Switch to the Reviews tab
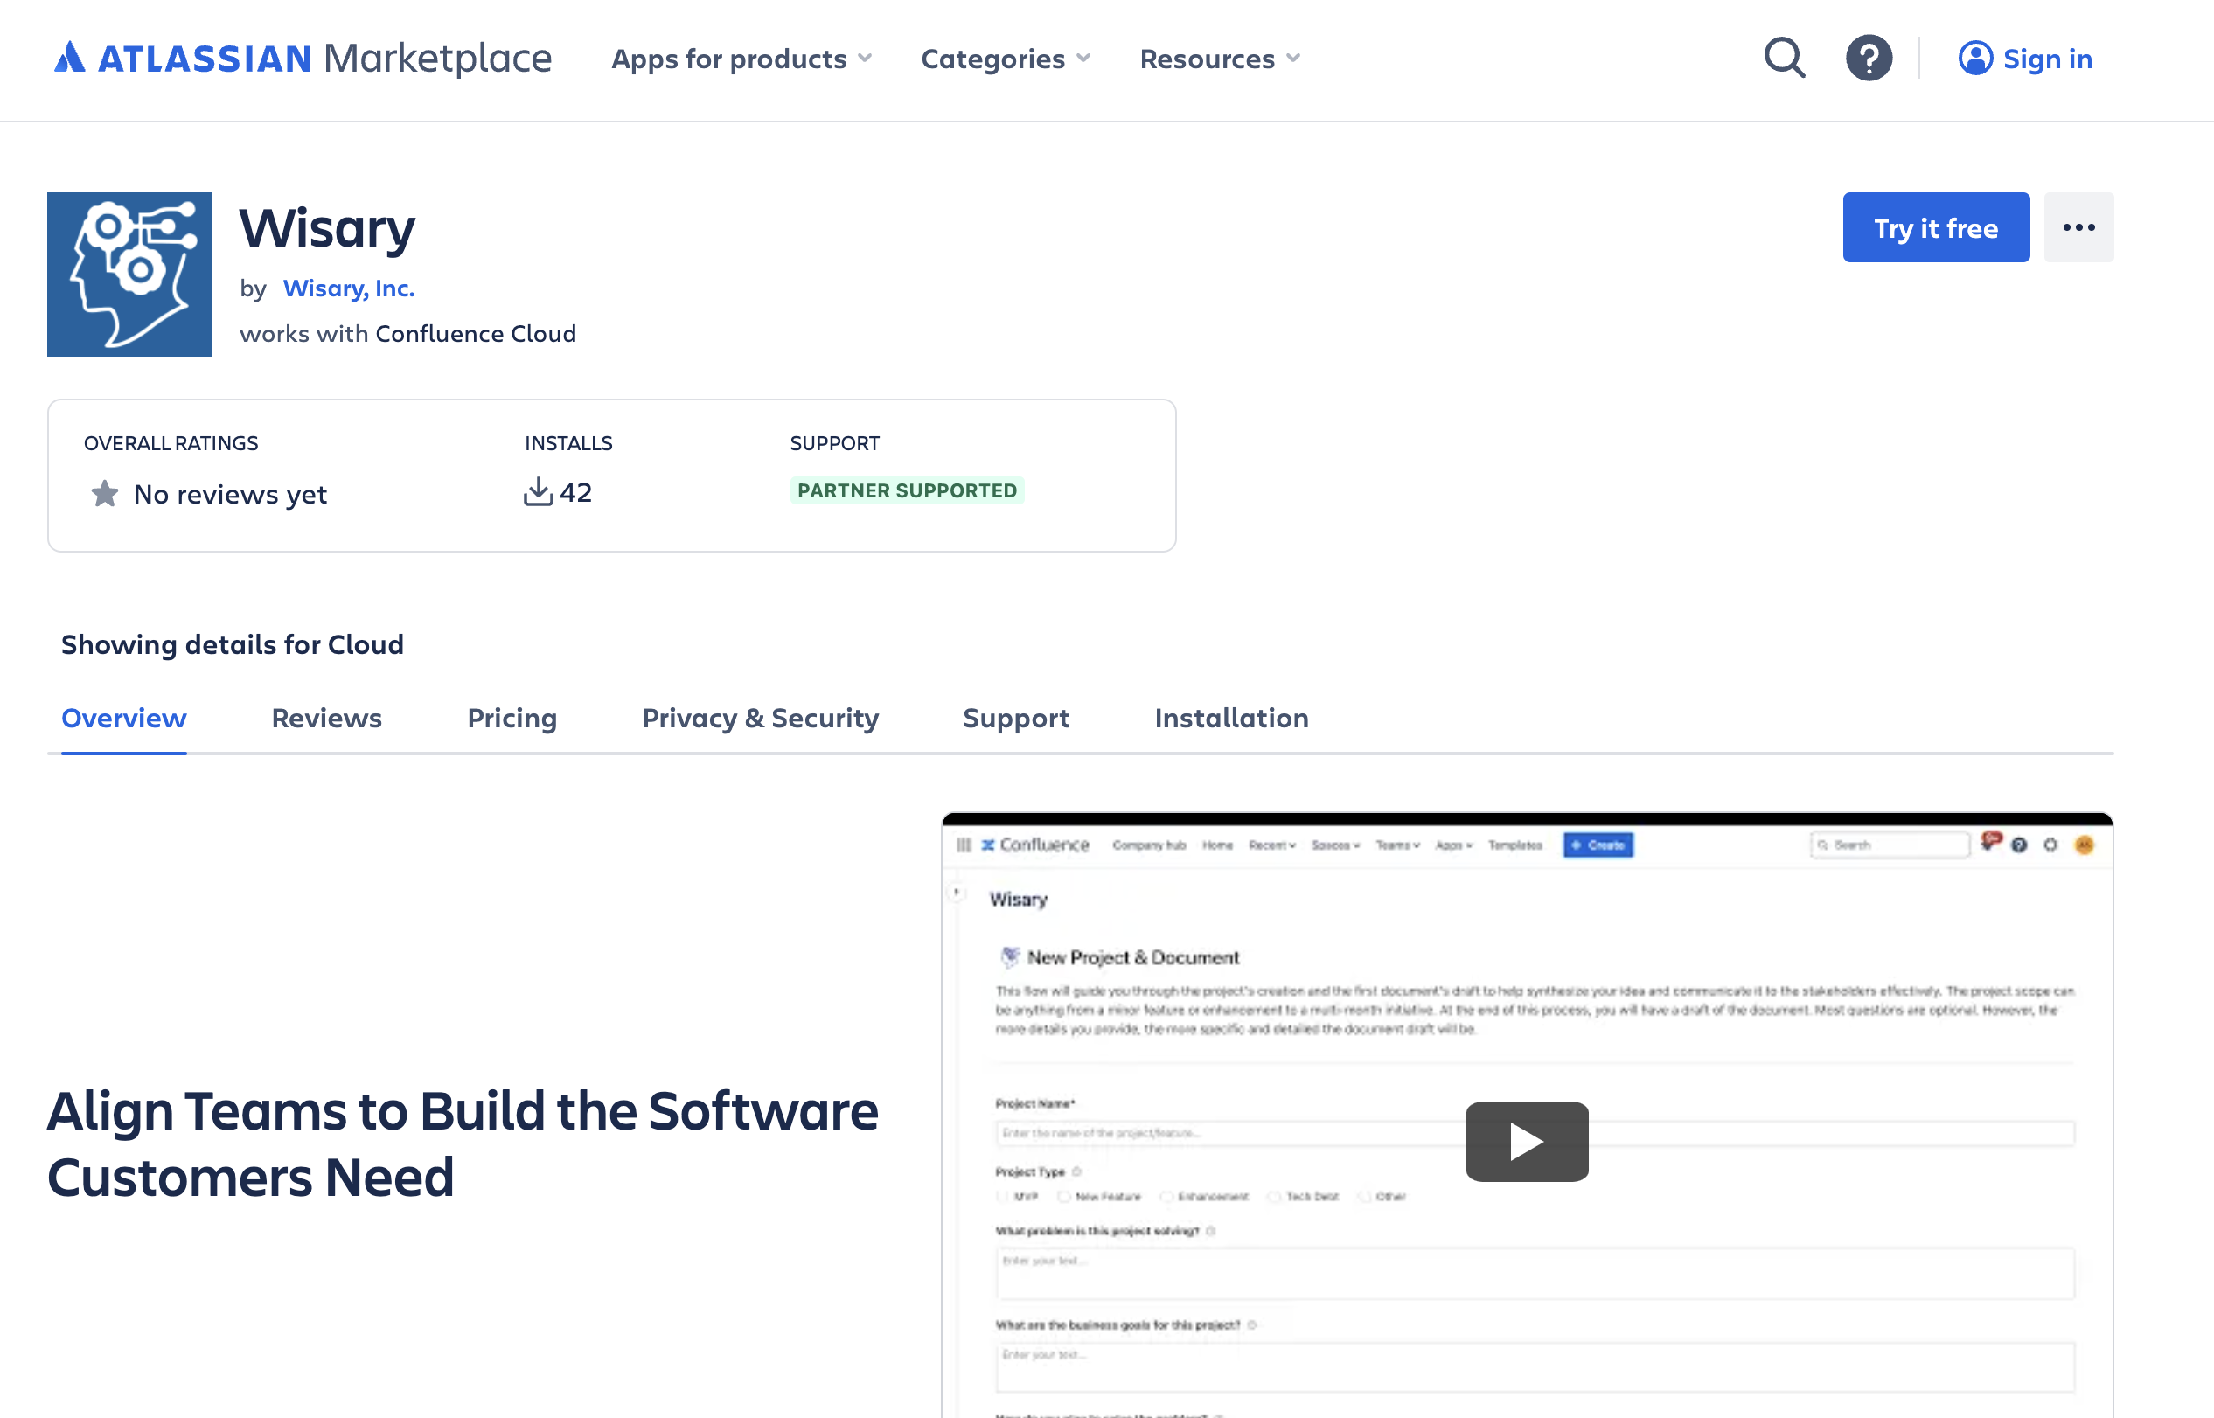The width and height of the screenshot is (2214, 1418). click(326, 717)
